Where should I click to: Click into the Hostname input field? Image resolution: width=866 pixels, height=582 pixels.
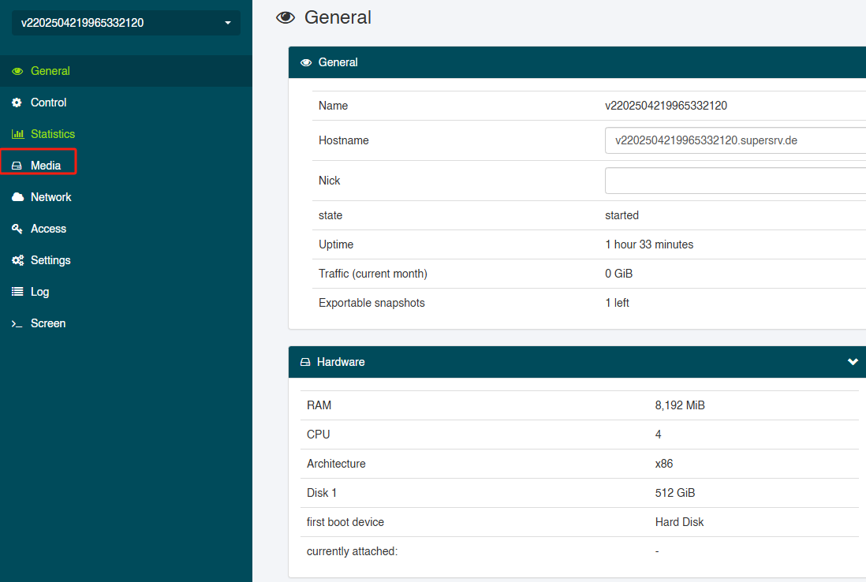click(734, 140)
